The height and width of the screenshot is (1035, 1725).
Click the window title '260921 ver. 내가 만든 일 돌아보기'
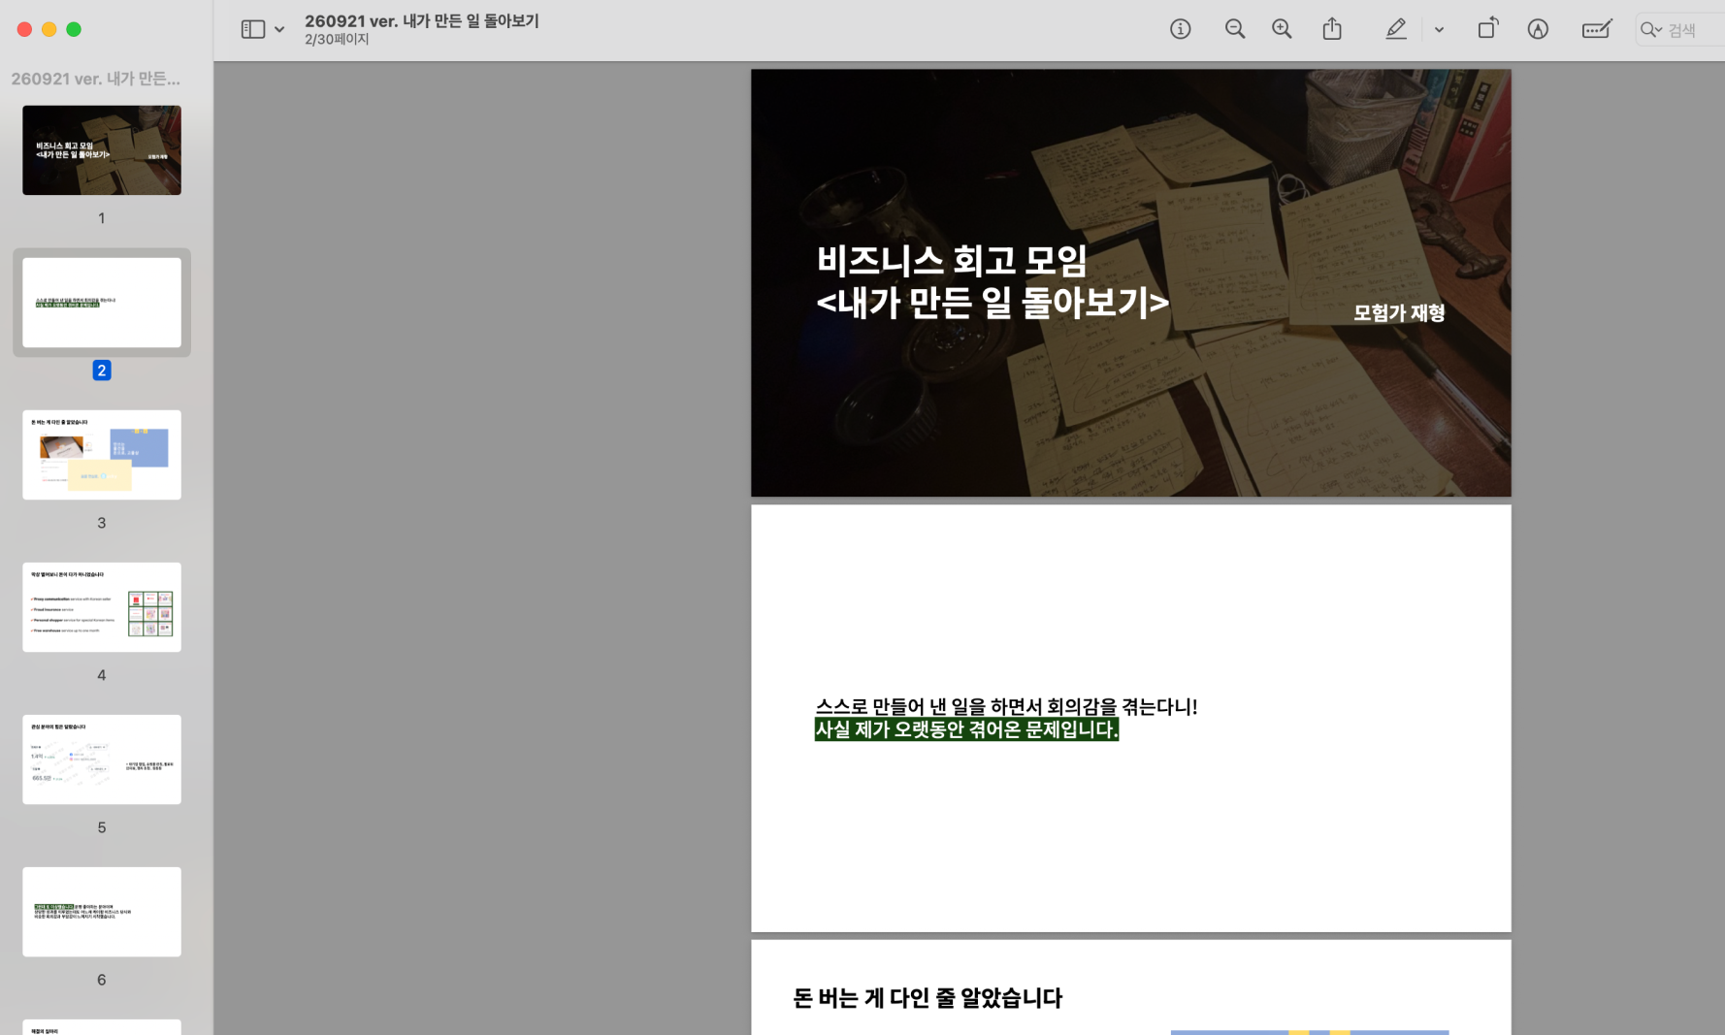[422, 20]
